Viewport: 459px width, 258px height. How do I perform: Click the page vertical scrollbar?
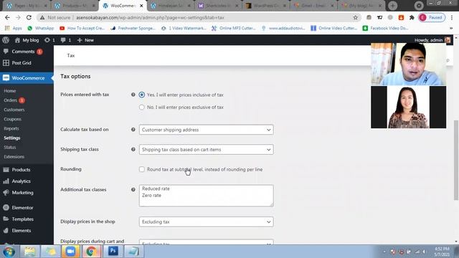(x=456, y=161)
